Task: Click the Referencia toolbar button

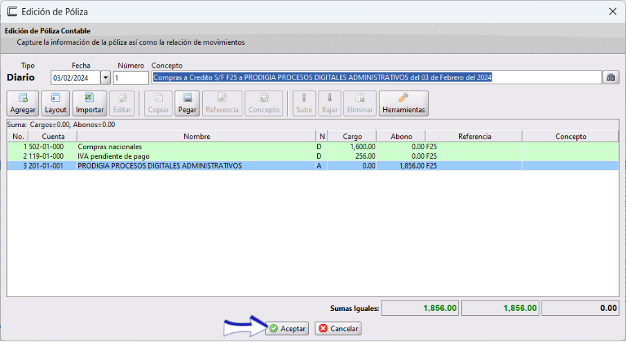Action: tap(222, 104)
